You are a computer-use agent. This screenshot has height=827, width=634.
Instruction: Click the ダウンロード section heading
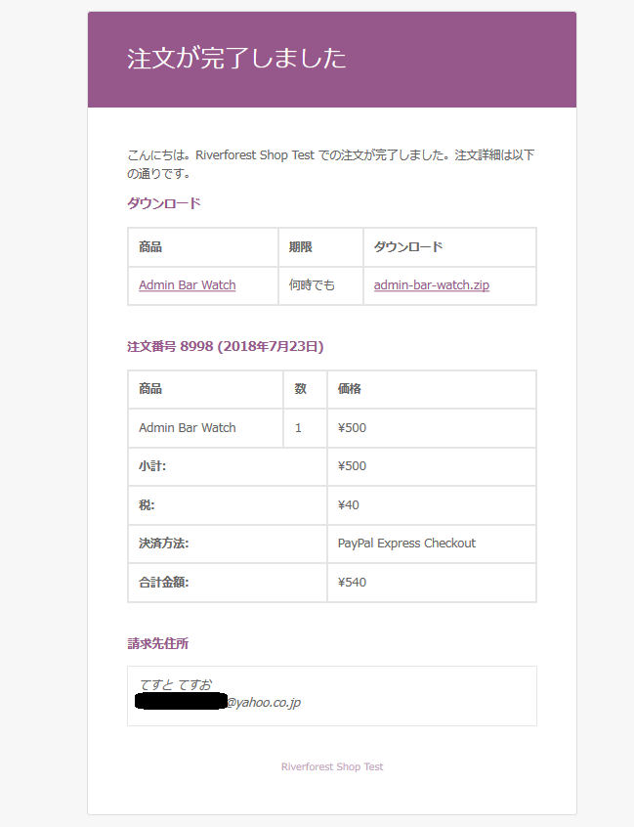pos(164,203)
